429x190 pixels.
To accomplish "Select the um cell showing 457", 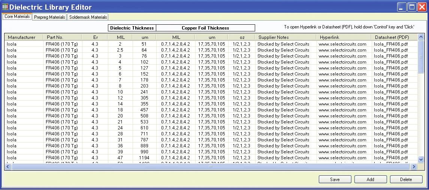I will click(144, 110).
